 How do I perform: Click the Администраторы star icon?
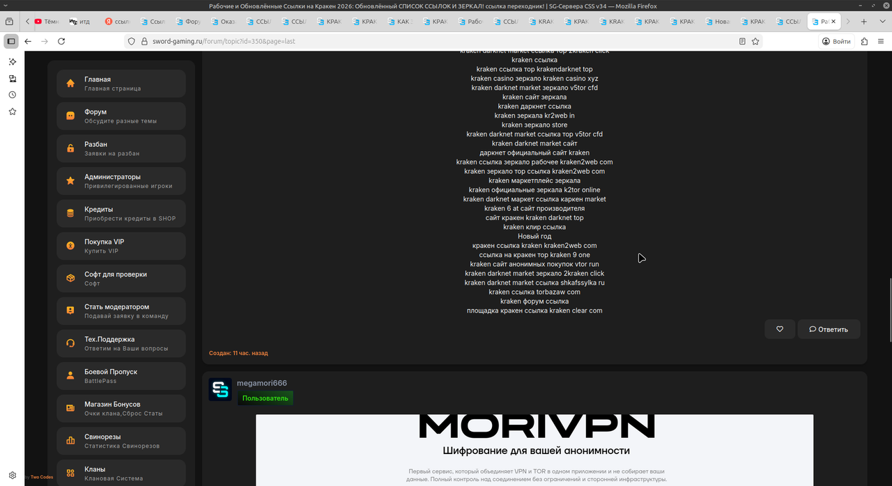(x=70, y=181)
